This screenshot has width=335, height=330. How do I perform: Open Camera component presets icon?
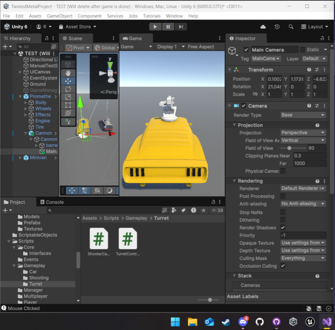317,106
